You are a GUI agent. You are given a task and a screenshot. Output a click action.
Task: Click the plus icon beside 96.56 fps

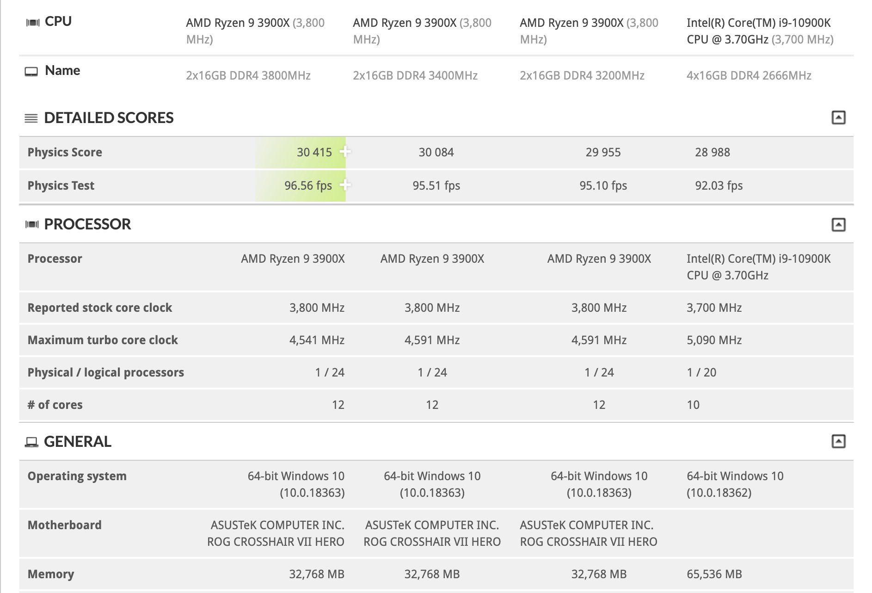[x=345, y=185]
